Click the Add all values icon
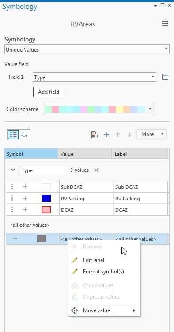Screen dimensions: 174x332 point(95,135)
